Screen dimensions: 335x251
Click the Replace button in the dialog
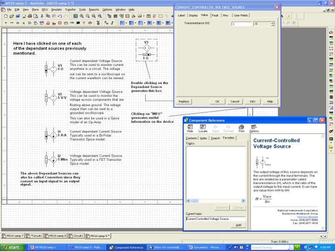pos(184,101)
